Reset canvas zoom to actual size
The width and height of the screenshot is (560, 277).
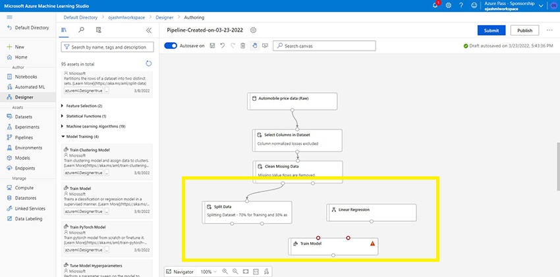pos(256,272)
